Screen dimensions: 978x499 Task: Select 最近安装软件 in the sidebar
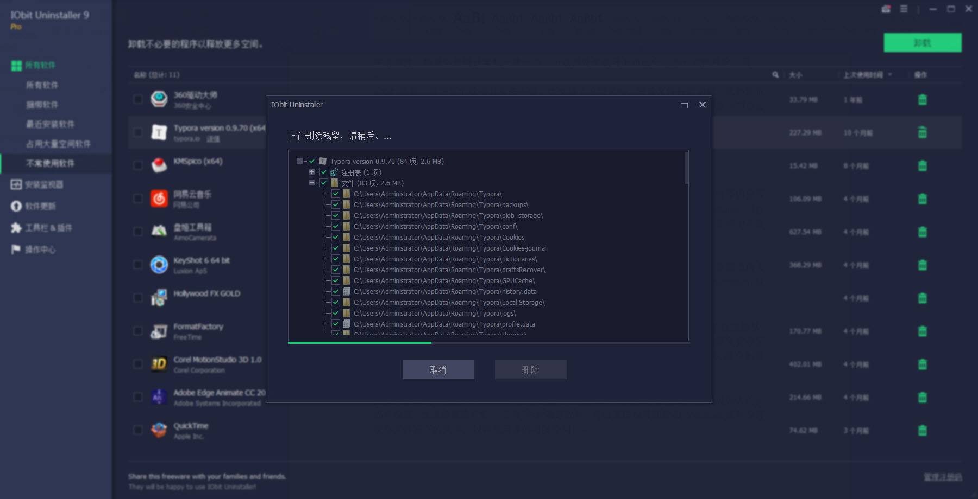tap(51, 124)
